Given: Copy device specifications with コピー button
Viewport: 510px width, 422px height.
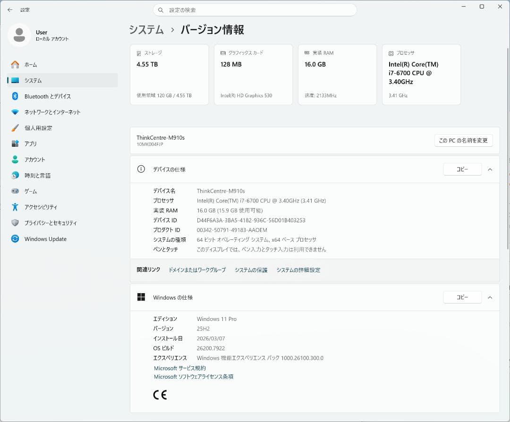Looking at the screenshot, I should pos(462,169).
